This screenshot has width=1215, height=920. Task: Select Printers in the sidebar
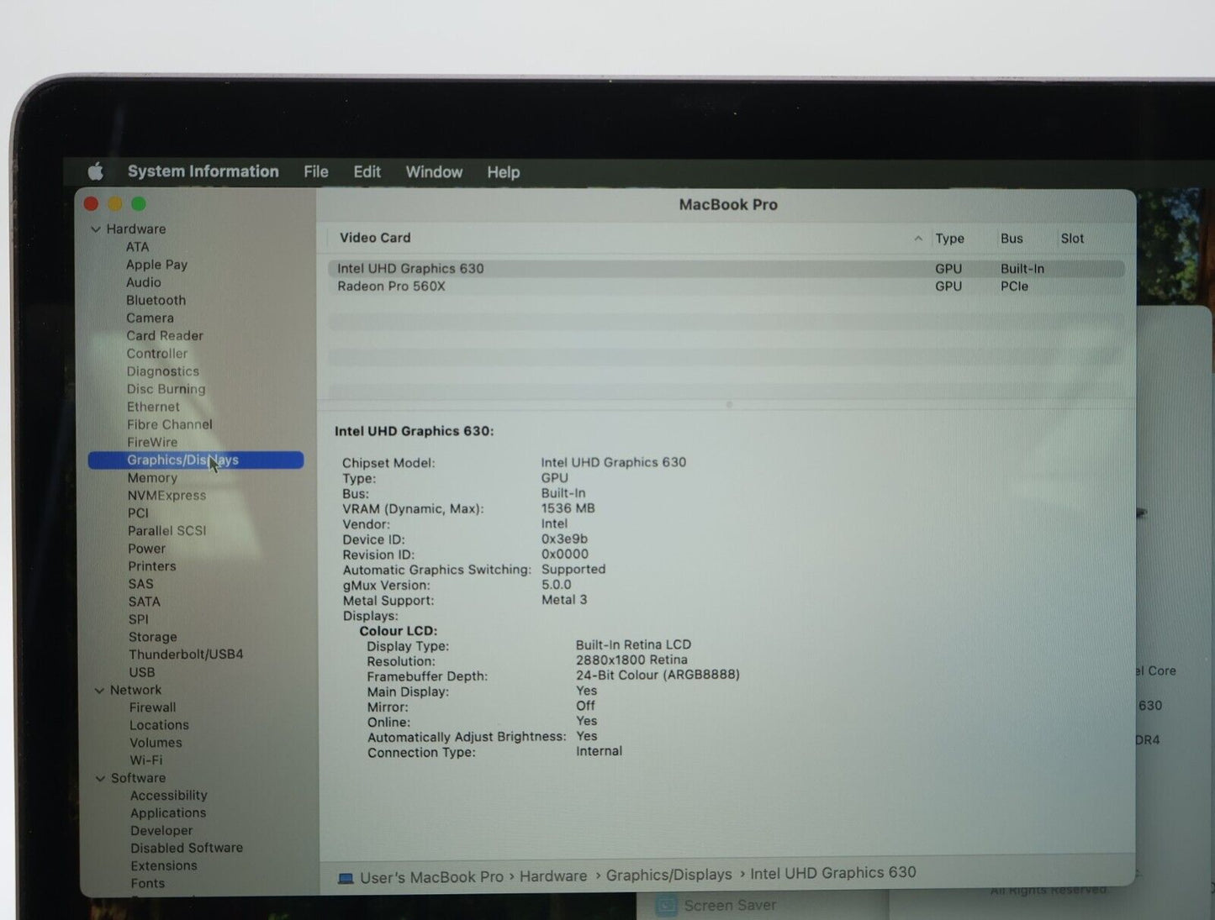click(151, 566)
